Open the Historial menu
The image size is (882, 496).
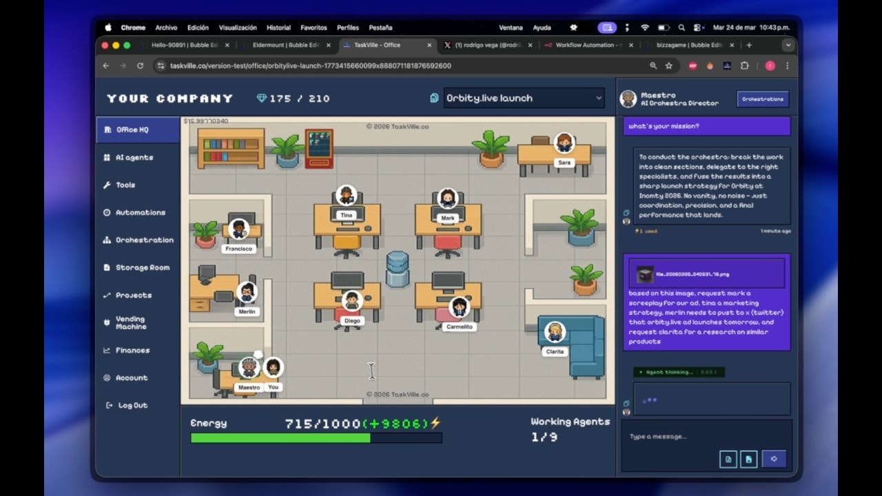278,28
